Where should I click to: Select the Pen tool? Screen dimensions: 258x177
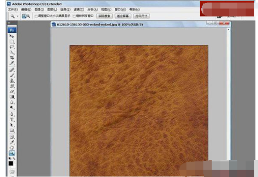(x=12, y=114)
